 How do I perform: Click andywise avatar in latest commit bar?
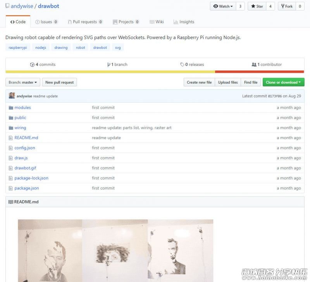coord(12,96)
